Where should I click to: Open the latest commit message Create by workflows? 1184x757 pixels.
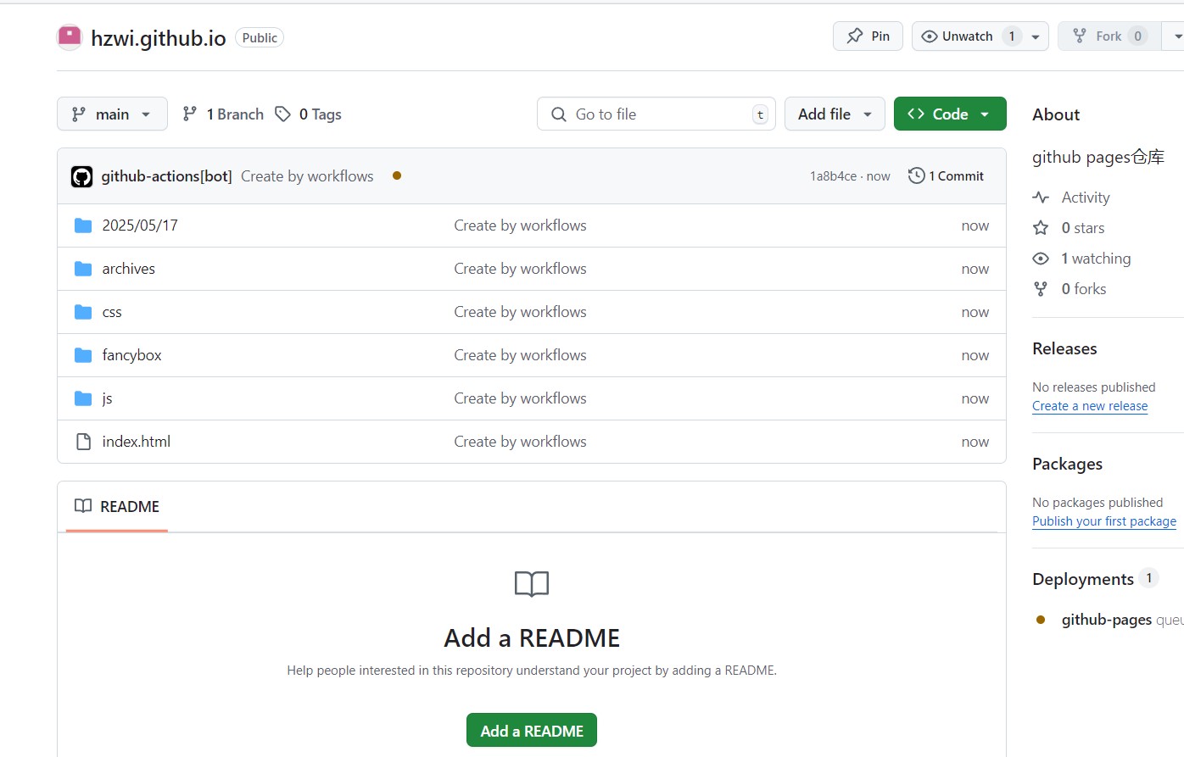click(307, 176)
